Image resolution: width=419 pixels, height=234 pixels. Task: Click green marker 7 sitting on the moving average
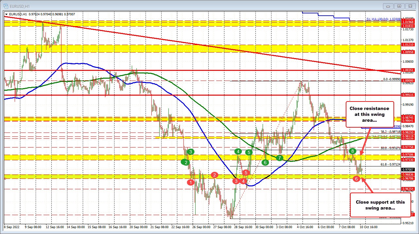point(279,158)
